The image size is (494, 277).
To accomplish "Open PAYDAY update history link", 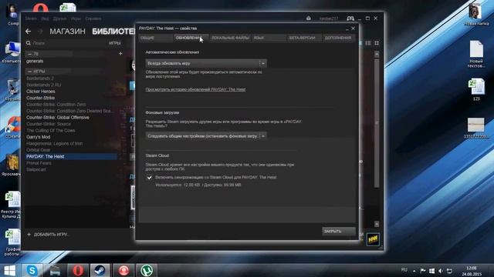I will [x=195, y=89].
